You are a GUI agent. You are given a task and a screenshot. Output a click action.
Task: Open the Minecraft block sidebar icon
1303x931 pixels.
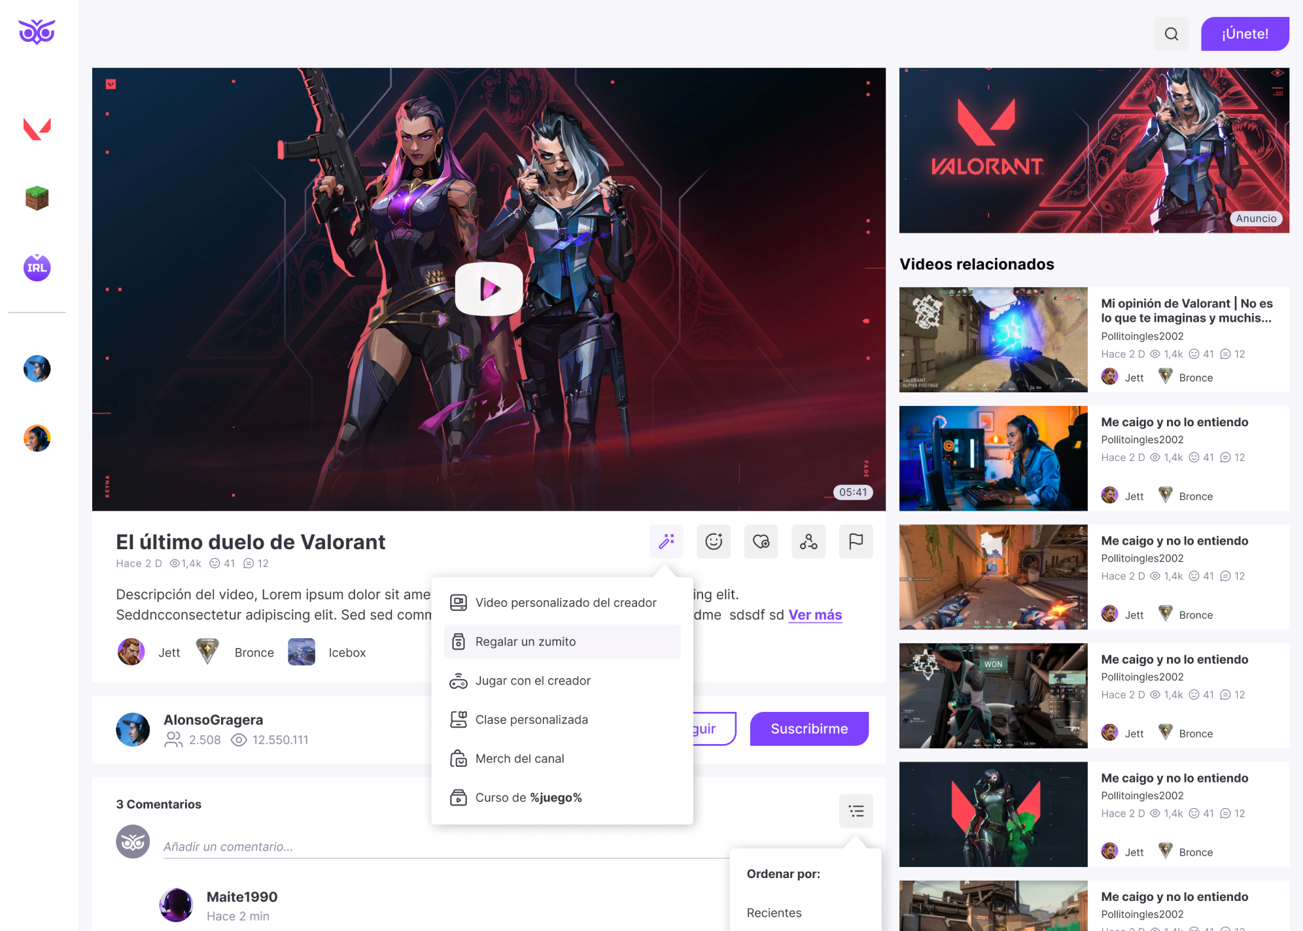coord(37,198)
